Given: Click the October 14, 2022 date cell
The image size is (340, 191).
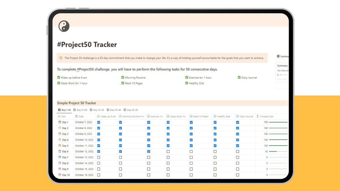Looking at the screenshot, I should [x=84, y=163].
